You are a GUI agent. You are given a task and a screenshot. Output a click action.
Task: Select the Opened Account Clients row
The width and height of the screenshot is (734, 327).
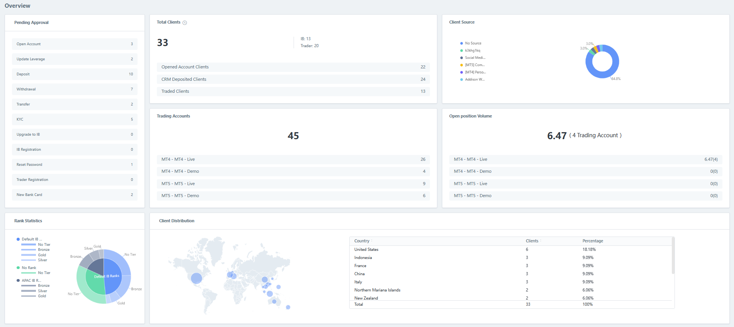click(x=293, y=67)
